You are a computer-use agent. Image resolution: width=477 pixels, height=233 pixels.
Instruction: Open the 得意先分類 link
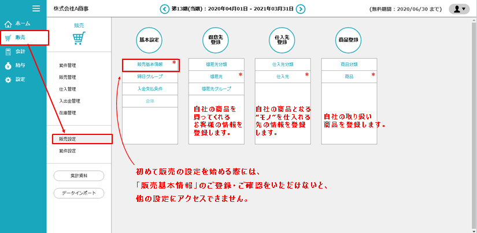pyautogui.click(x=216, y=65)
